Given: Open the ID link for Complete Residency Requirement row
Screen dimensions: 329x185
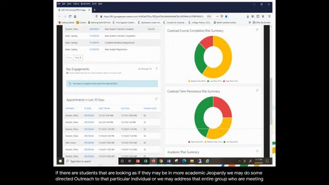Looking at the screenshot, I should pos(94,43).
